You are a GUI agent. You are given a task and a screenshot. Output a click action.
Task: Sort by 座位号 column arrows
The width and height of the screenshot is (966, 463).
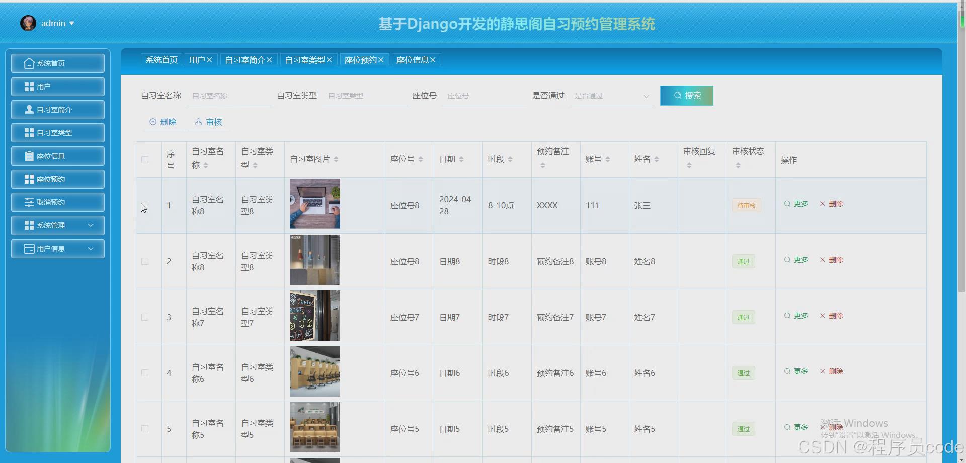(421, 159)
